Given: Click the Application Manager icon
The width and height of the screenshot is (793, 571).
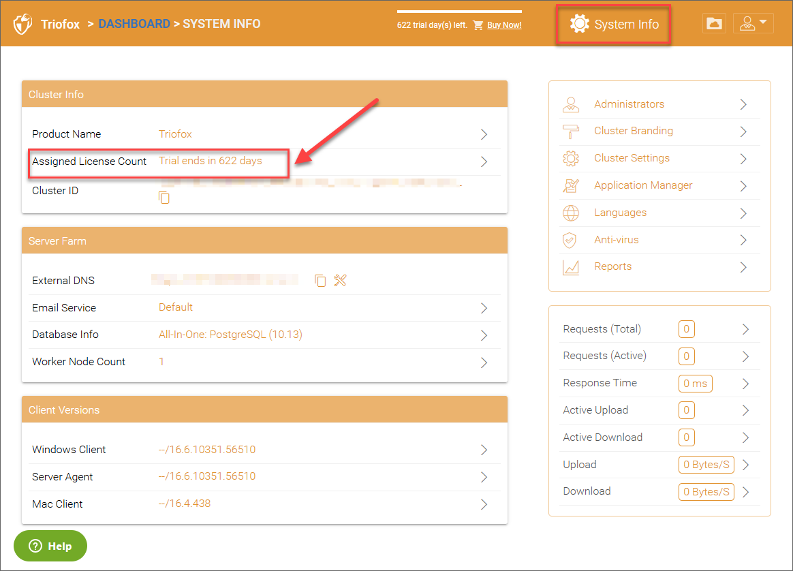Looking at the screenshot, I should coord(571,185).
